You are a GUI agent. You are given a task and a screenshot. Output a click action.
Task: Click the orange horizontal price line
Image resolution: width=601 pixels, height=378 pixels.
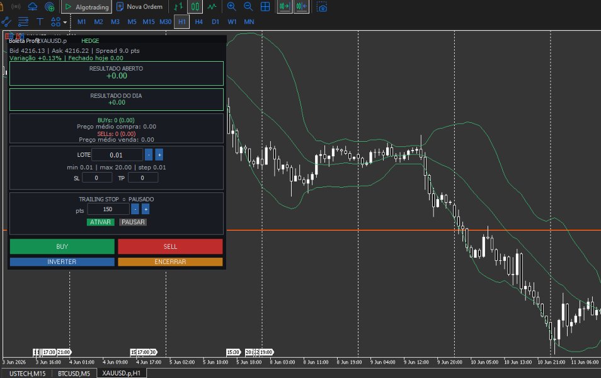413,230
